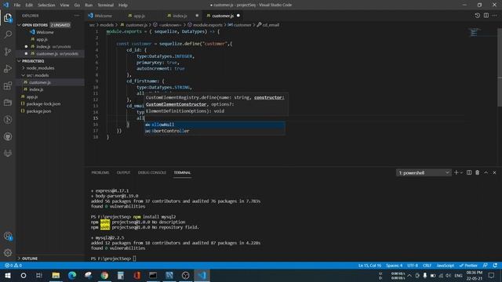Viewport: 502px width, 282px height.
Task: Switch to the Debug Console panel tab
Action: coord(151,172)
